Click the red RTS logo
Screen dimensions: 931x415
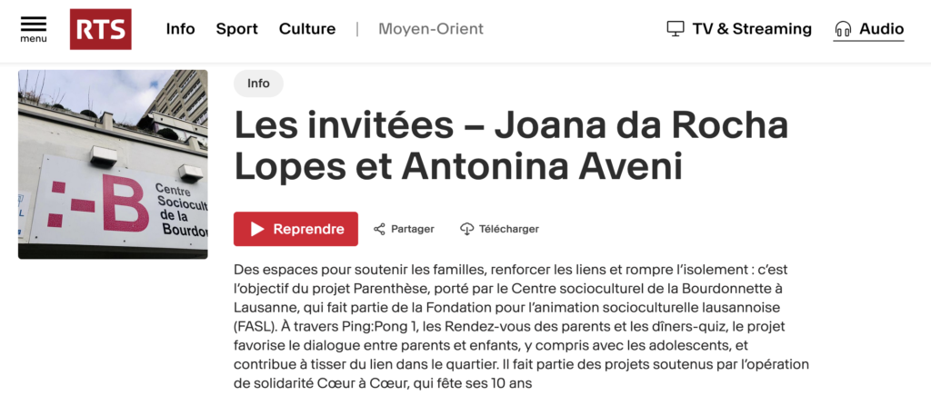100,29
